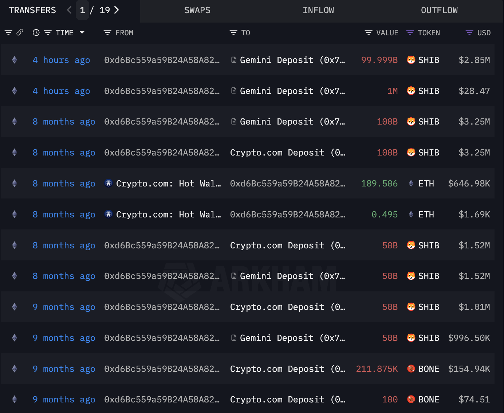The height and width of the screenshot is (413, 504).
Task: Click the Gemini contract icon on the $996.50K row
Action: (x=234, y=338)
